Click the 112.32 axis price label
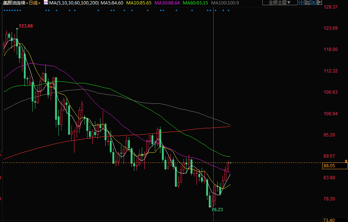 [331, 71]
